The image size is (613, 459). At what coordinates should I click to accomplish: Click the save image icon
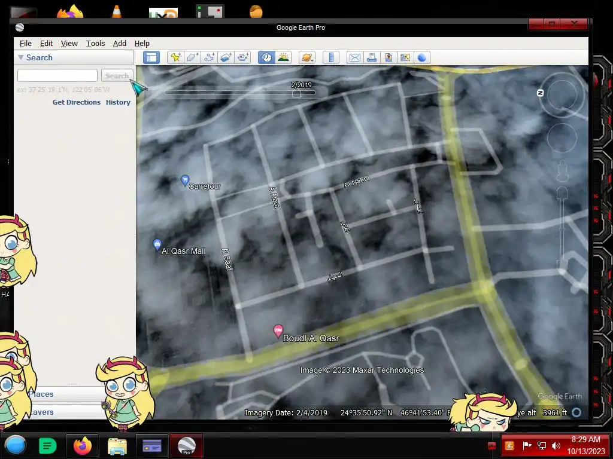coord(388,58)
